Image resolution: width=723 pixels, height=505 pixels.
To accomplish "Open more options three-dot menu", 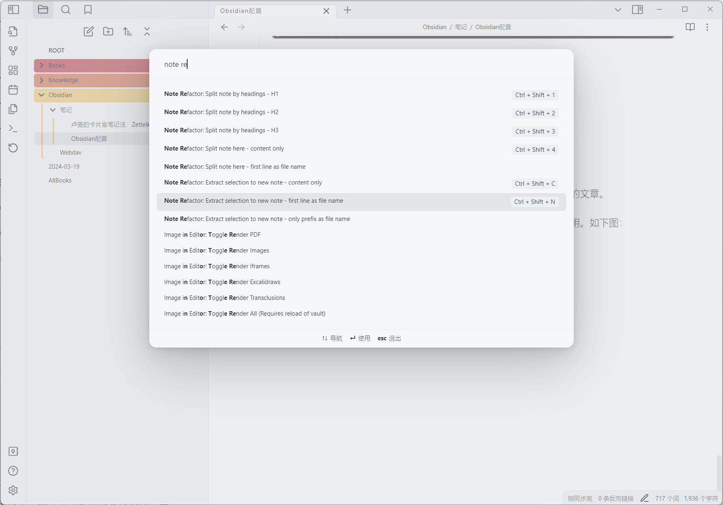I will point(707,27).
